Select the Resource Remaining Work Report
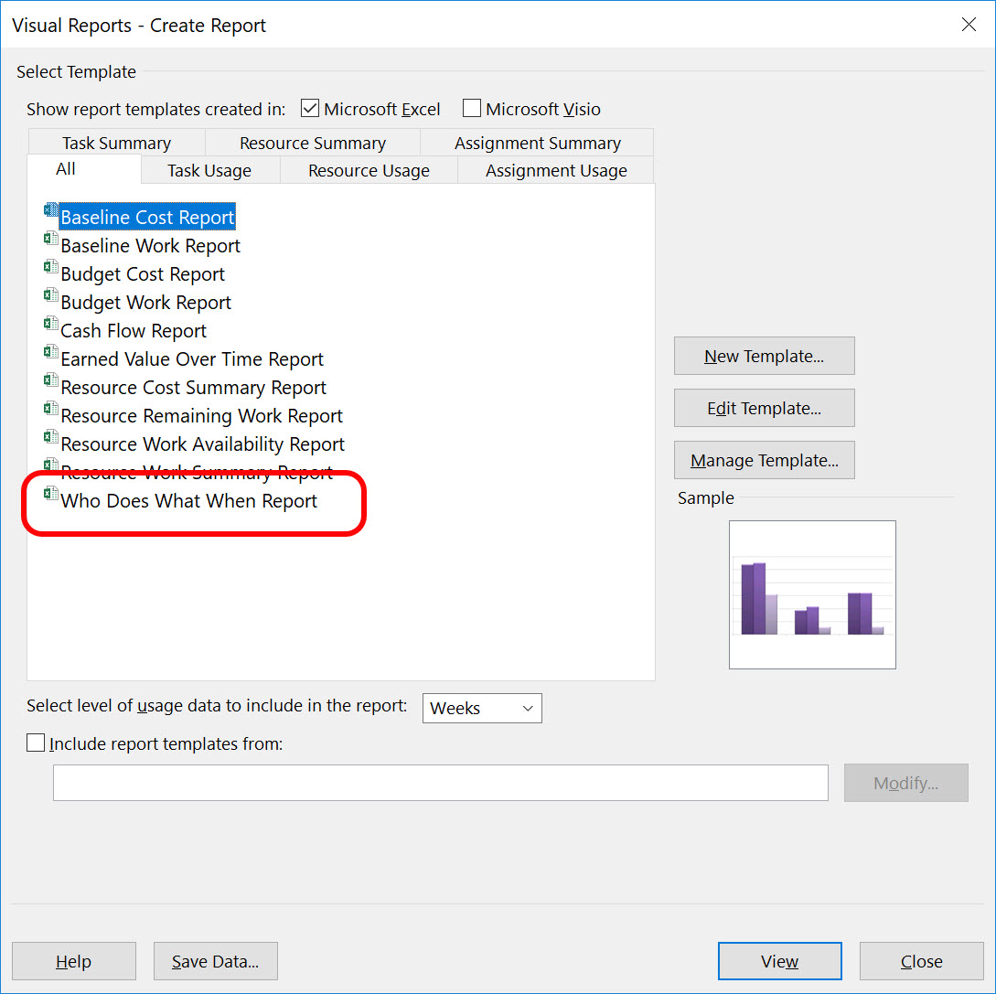Image resolution: width=996 pixels, height=994 pixels. coord(201,416)
